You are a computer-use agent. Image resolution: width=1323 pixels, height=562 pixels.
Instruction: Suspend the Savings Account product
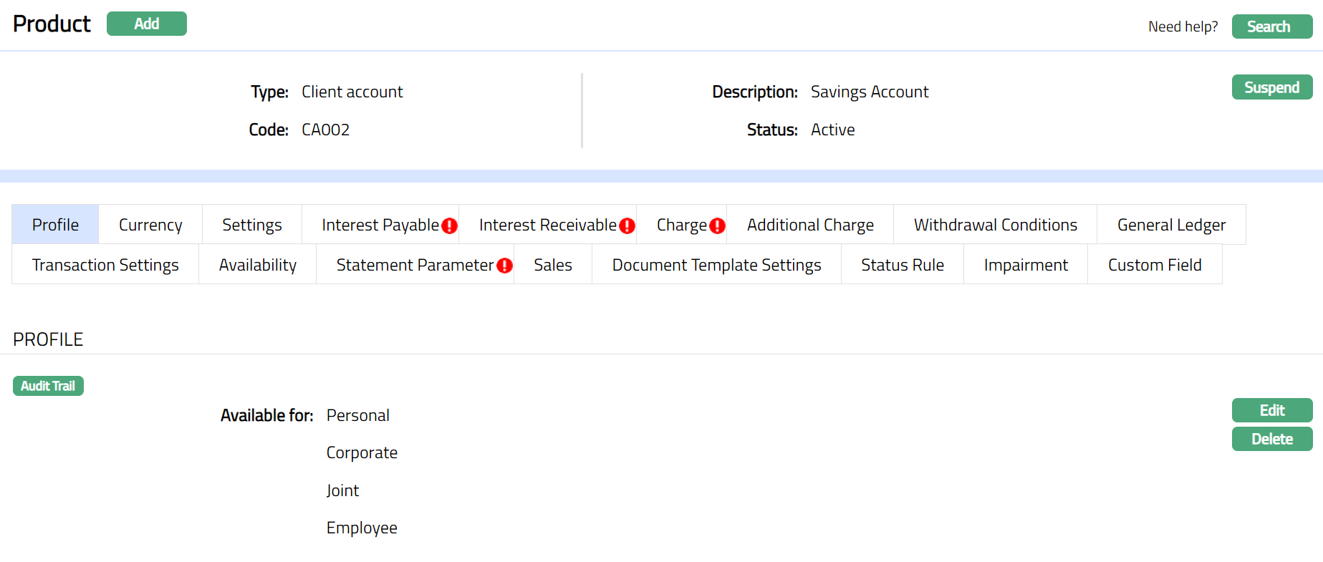[1271, 87]
